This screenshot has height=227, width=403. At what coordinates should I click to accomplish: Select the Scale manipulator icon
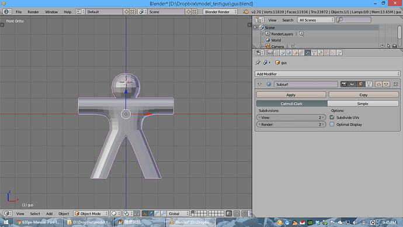[x=163, y=214]
